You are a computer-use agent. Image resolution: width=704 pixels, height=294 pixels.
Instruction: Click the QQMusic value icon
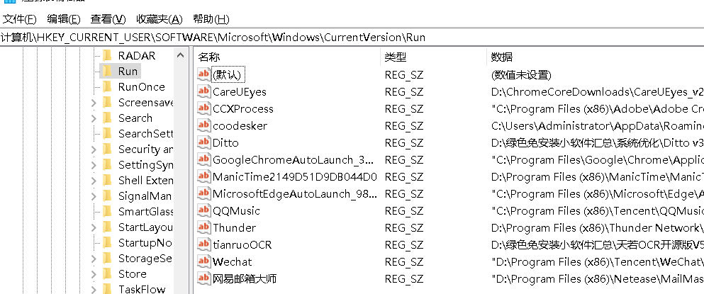204,210
